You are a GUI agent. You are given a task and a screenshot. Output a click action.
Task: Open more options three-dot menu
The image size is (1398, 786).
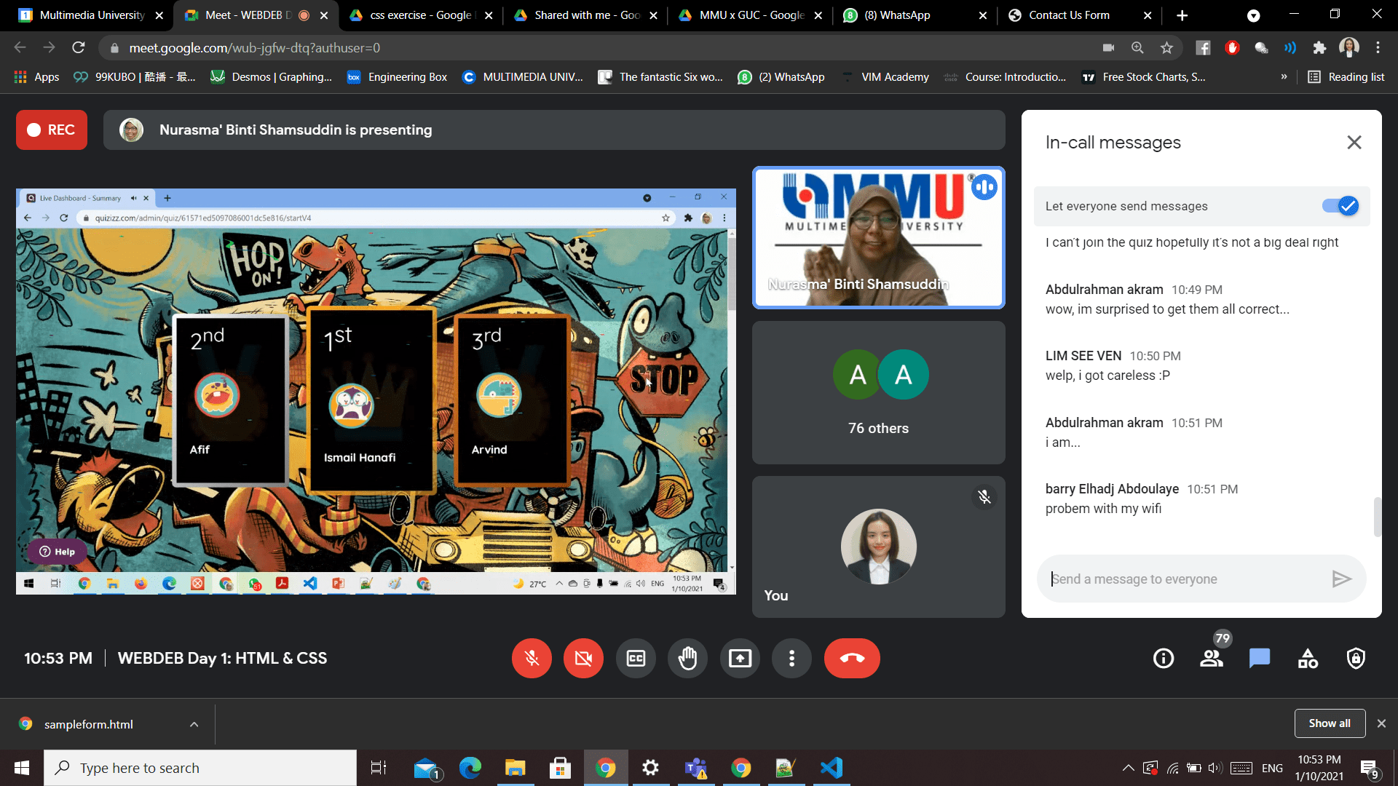791,659
